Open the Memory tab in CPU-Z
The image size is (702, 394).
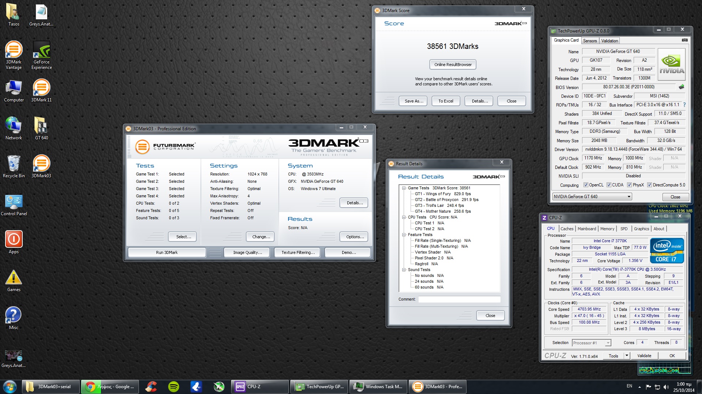click(607, 229)
